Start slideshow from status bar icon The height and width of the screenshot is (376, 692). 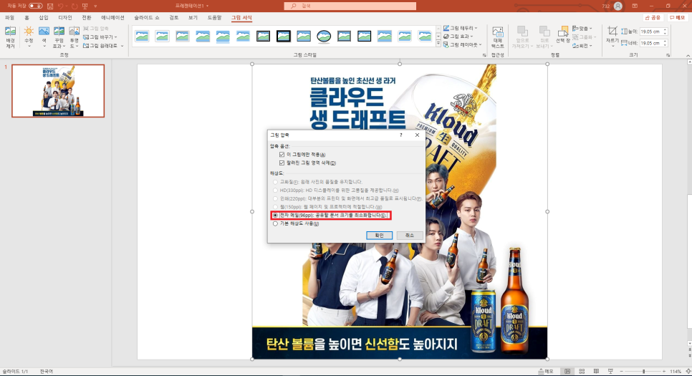tap(611, 371)
